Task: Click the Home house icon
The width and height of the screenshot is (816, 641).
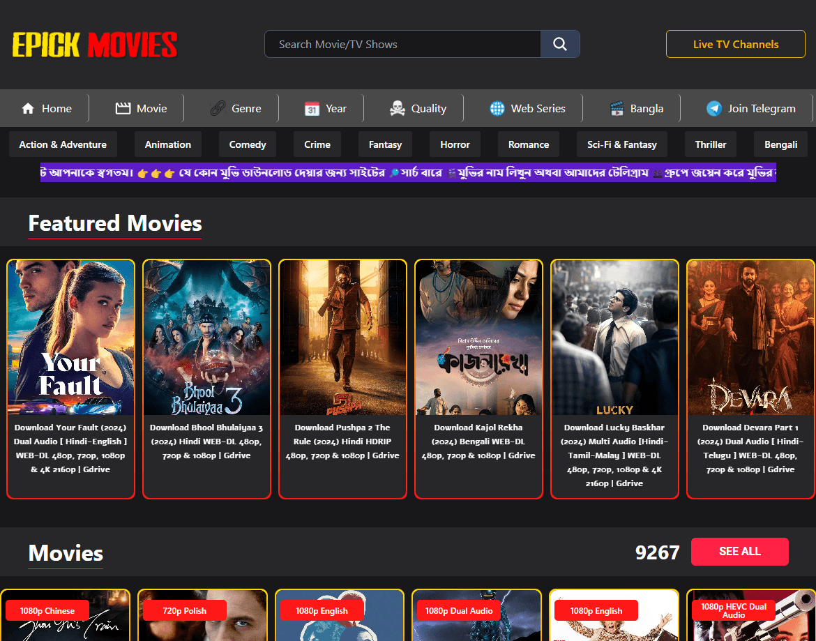Action: point(28,108)
